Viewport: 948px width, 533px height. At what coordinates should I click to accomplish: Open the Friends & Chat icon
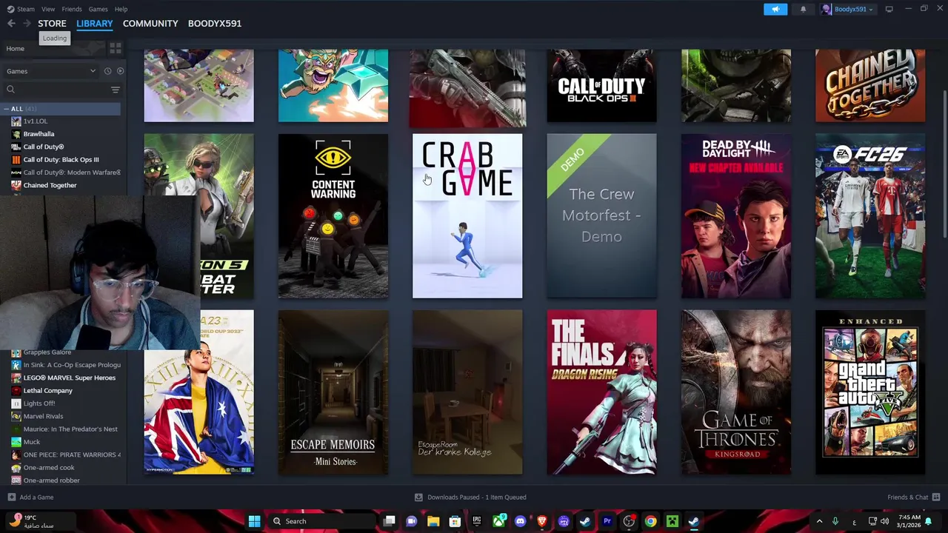(936, 497)
